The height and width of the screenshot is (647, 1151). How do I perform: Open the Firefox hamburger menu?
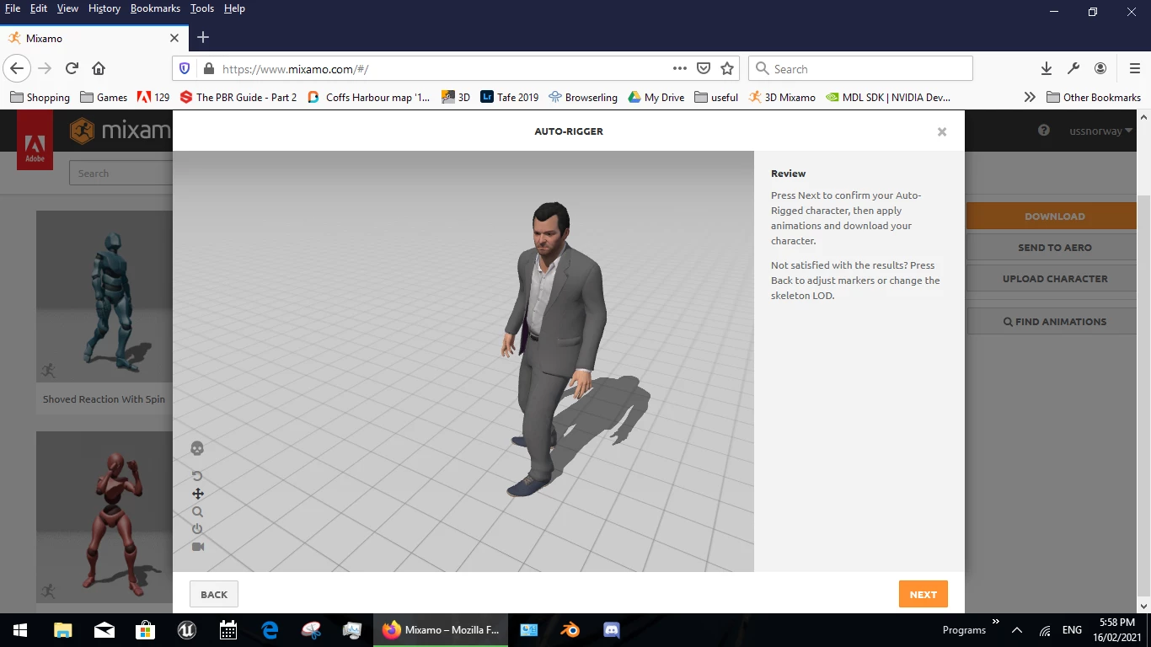coord(1134,69)
